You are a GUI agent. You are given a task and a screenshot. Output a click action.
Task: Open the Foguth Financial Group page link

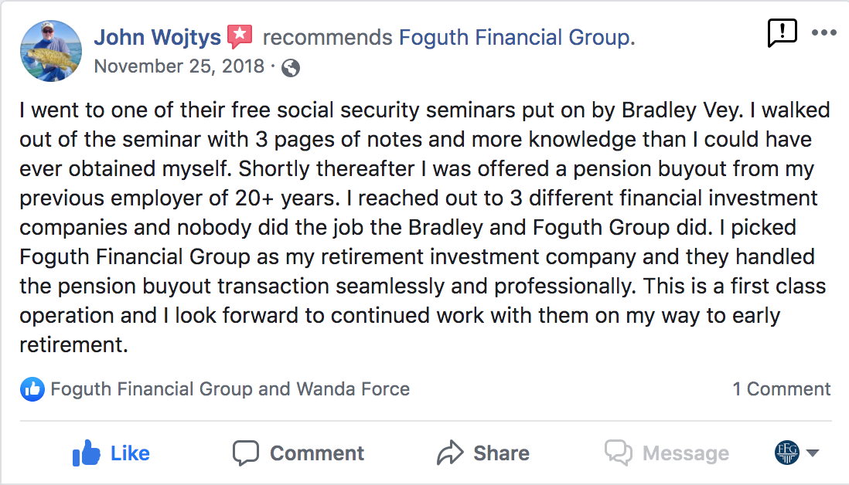(x=516, y=37)
